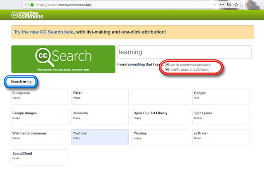Choose SoundCloud Music as search source
This screenshot has width=264, height=172.
tap(40, 158)
